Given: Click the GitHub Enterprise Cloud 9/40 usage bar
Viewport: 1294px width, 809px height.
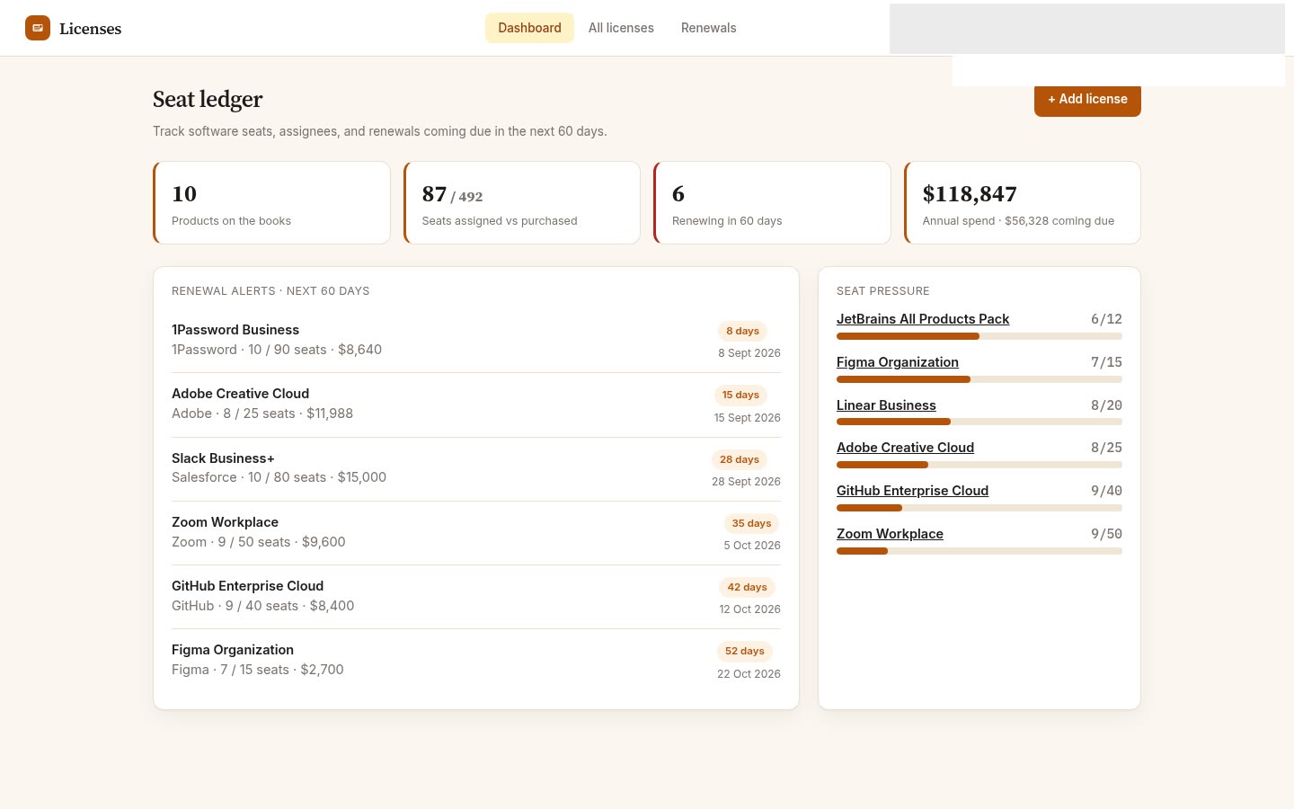Looking at the screenshot, I should click(x=979, y=508).
